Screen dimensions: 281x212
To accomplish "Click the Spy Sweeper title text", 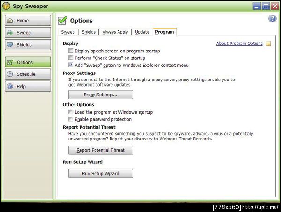I will (30, 6).
